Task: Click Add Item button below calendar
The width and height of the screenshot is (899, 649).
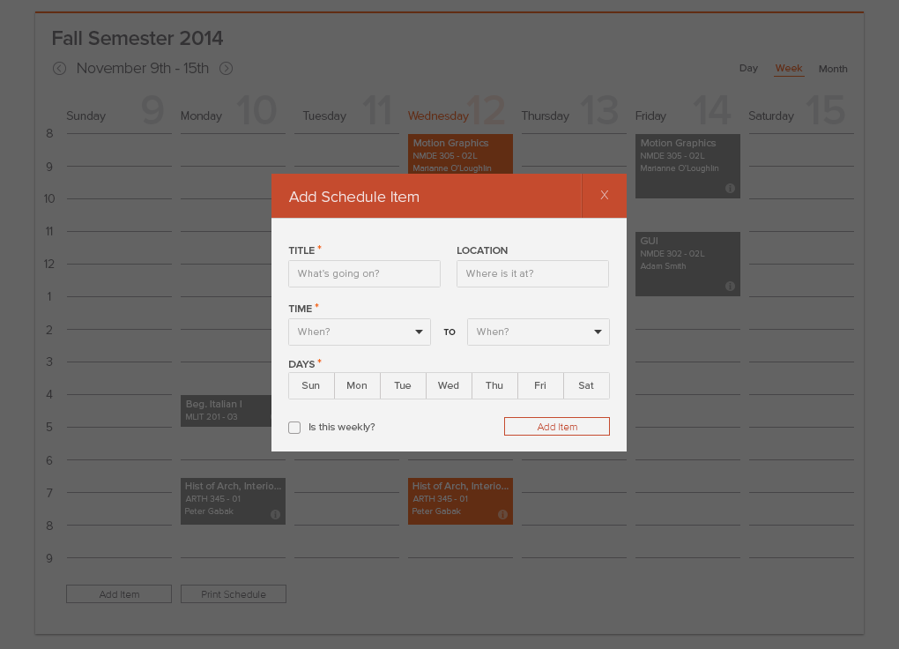Action: point(119,594)
